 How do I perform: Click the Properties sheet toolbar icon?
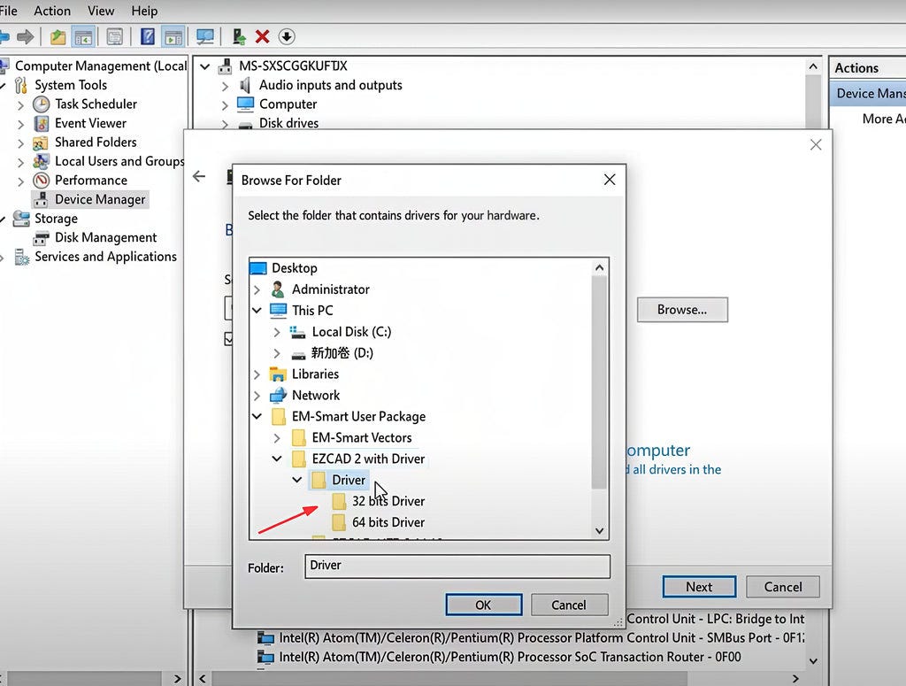coord(115,37)
